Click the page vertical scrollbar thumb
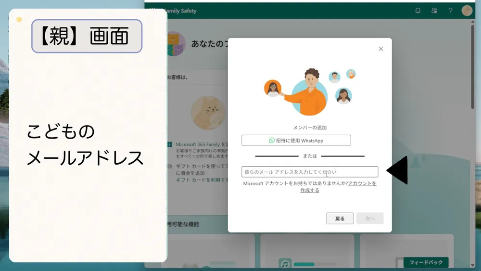 tap(473, 66)
